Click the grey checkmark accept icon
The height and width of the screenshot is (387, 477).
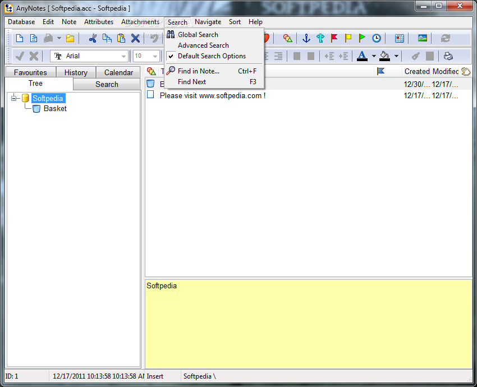(x=20, y=56)
